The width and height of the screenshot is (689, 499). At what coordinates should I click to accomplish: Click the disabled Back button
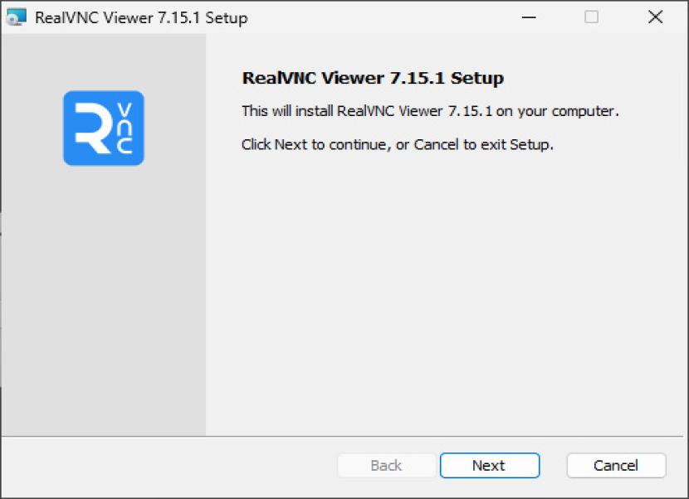(386, 466)
